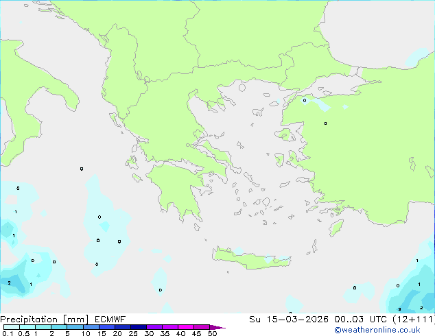Click the '(12+111)' forecast offset text

tap(414, 320)
